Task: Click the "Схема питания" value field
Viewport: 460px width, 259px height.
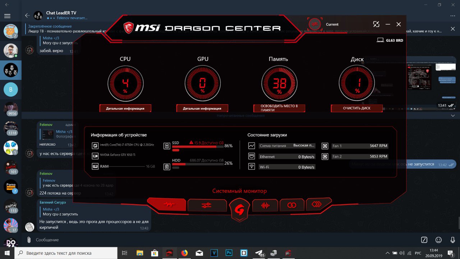Action: click(287, 146)
